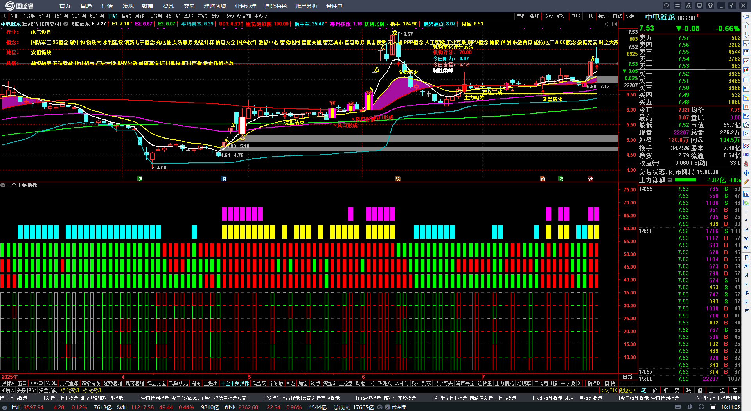Click the F10 toolbar button
The width and height of the screenshot is (751, 411).
coord(589,16)
